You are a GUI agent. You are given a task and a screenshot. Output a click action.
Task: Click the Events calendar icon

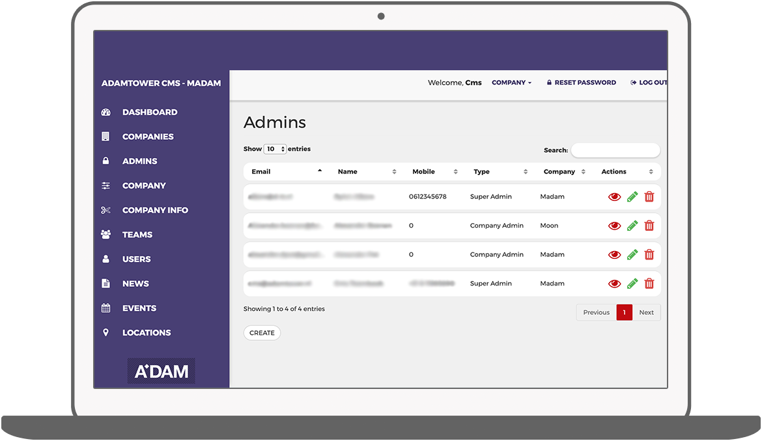point(106,308)
